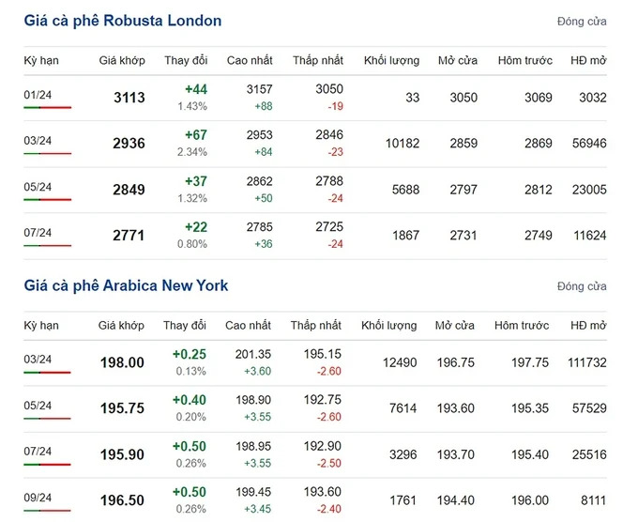Screen dimensions: 638x522
Task: Click the green-red range bar under 01/24
Action: (x=47, y=108)
